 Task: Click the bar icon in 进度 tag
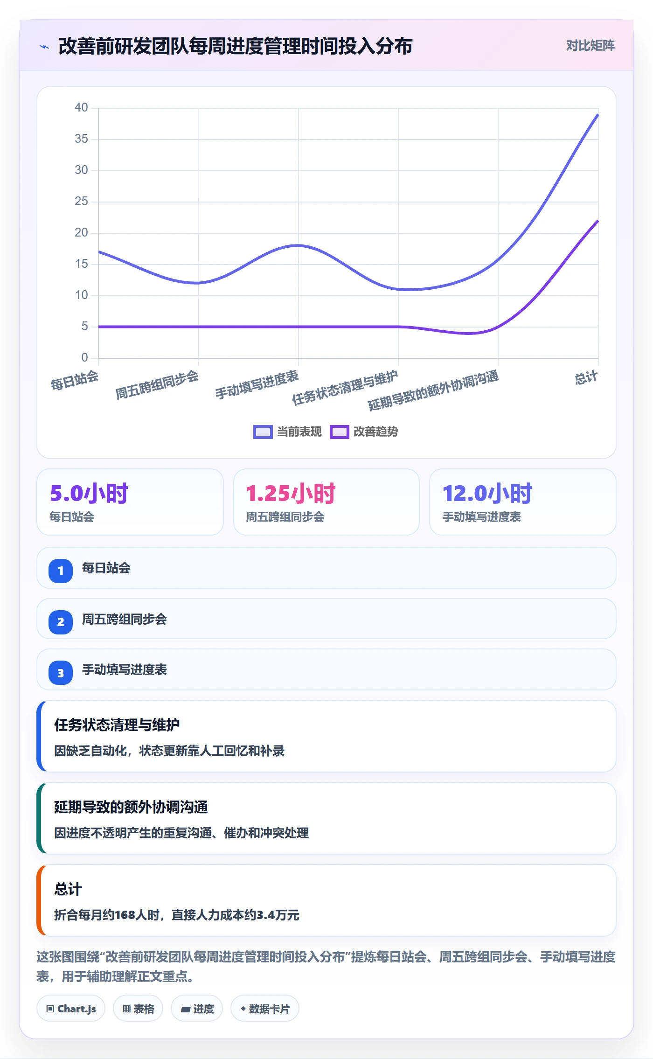tap(186, 1010)
